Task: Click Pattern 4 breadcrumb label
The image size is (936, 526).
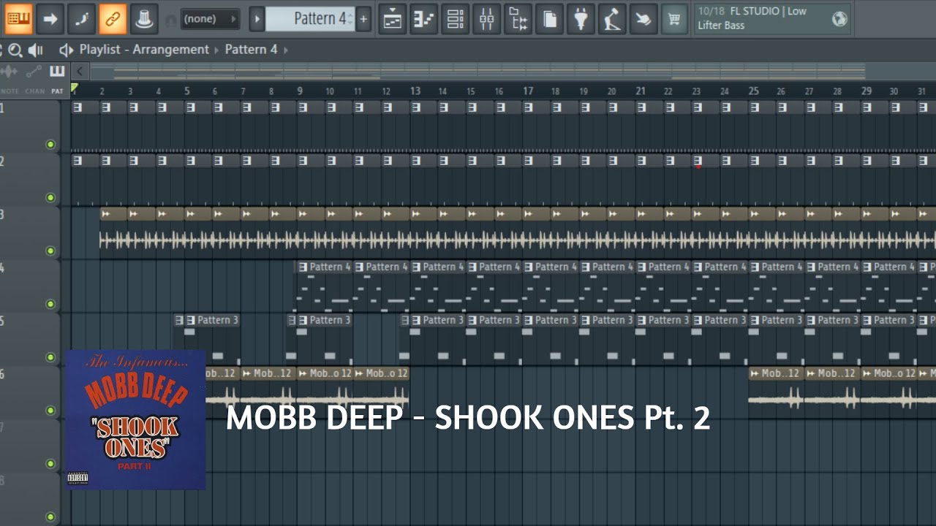Action: [x=251, y=50]
